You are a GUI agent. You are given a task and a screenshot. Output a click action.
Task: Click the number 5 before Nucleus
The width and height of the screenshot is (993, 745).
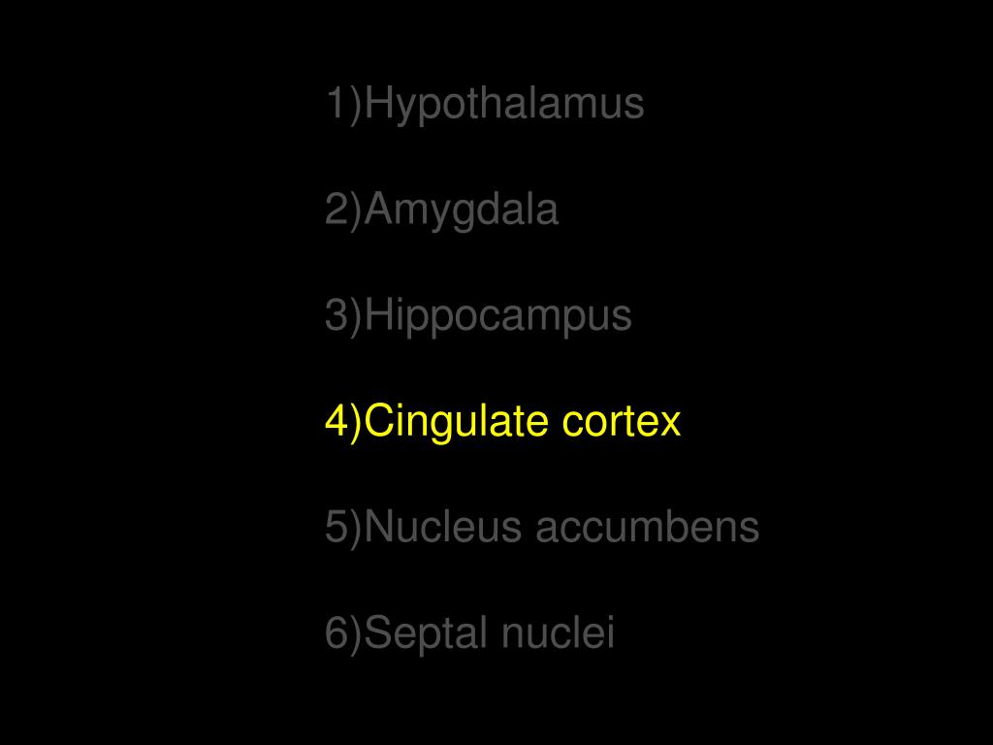(x=336, y=526)
